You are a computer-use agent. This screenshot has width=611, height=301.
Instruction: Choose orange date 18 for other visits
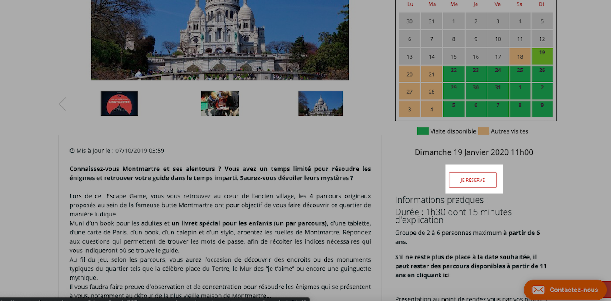pyautogui.click(x=520, y=56)
